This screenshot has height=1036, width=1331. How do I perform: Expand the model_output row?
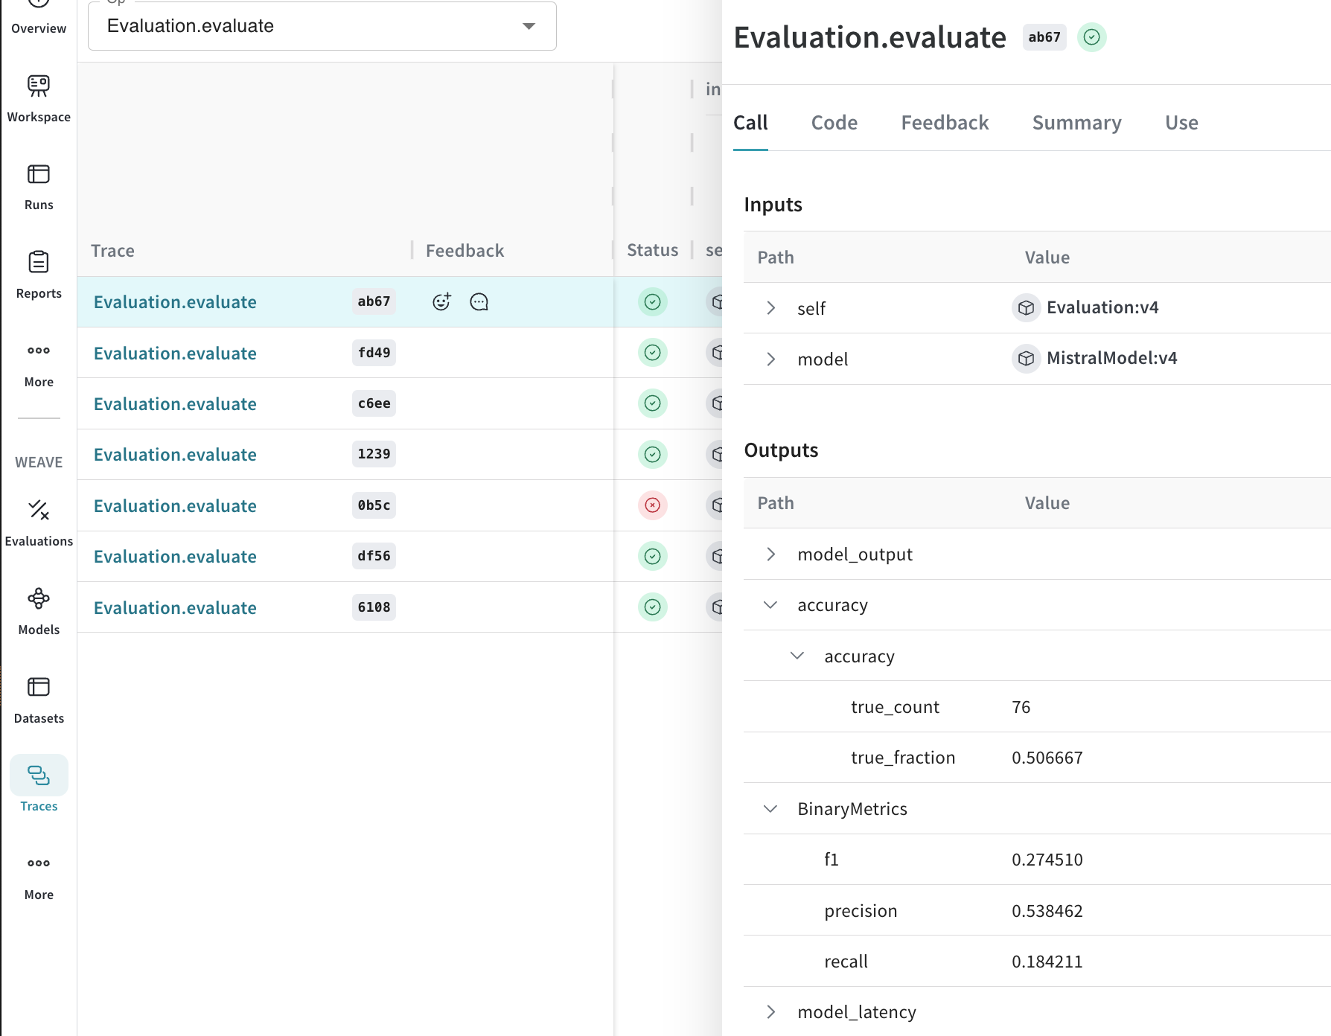[x=770, y=554]
